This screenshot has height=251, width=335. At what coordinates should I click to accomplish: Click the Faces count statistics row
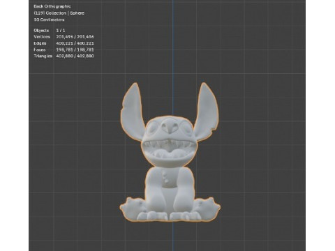point(64,50)
